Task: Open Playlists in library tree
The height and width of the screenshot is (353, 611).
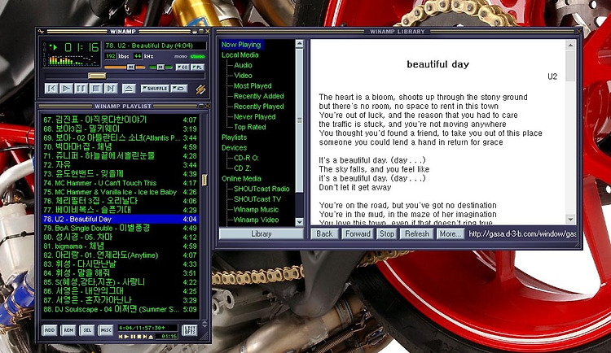Action: click(234, 137)
